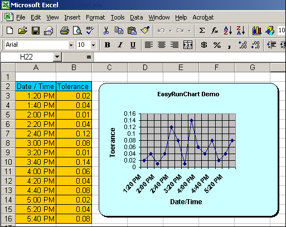This screenshot has width=286, height=227.
Task: Click the H22 Name Box field
Action: [x=27, y=57]
